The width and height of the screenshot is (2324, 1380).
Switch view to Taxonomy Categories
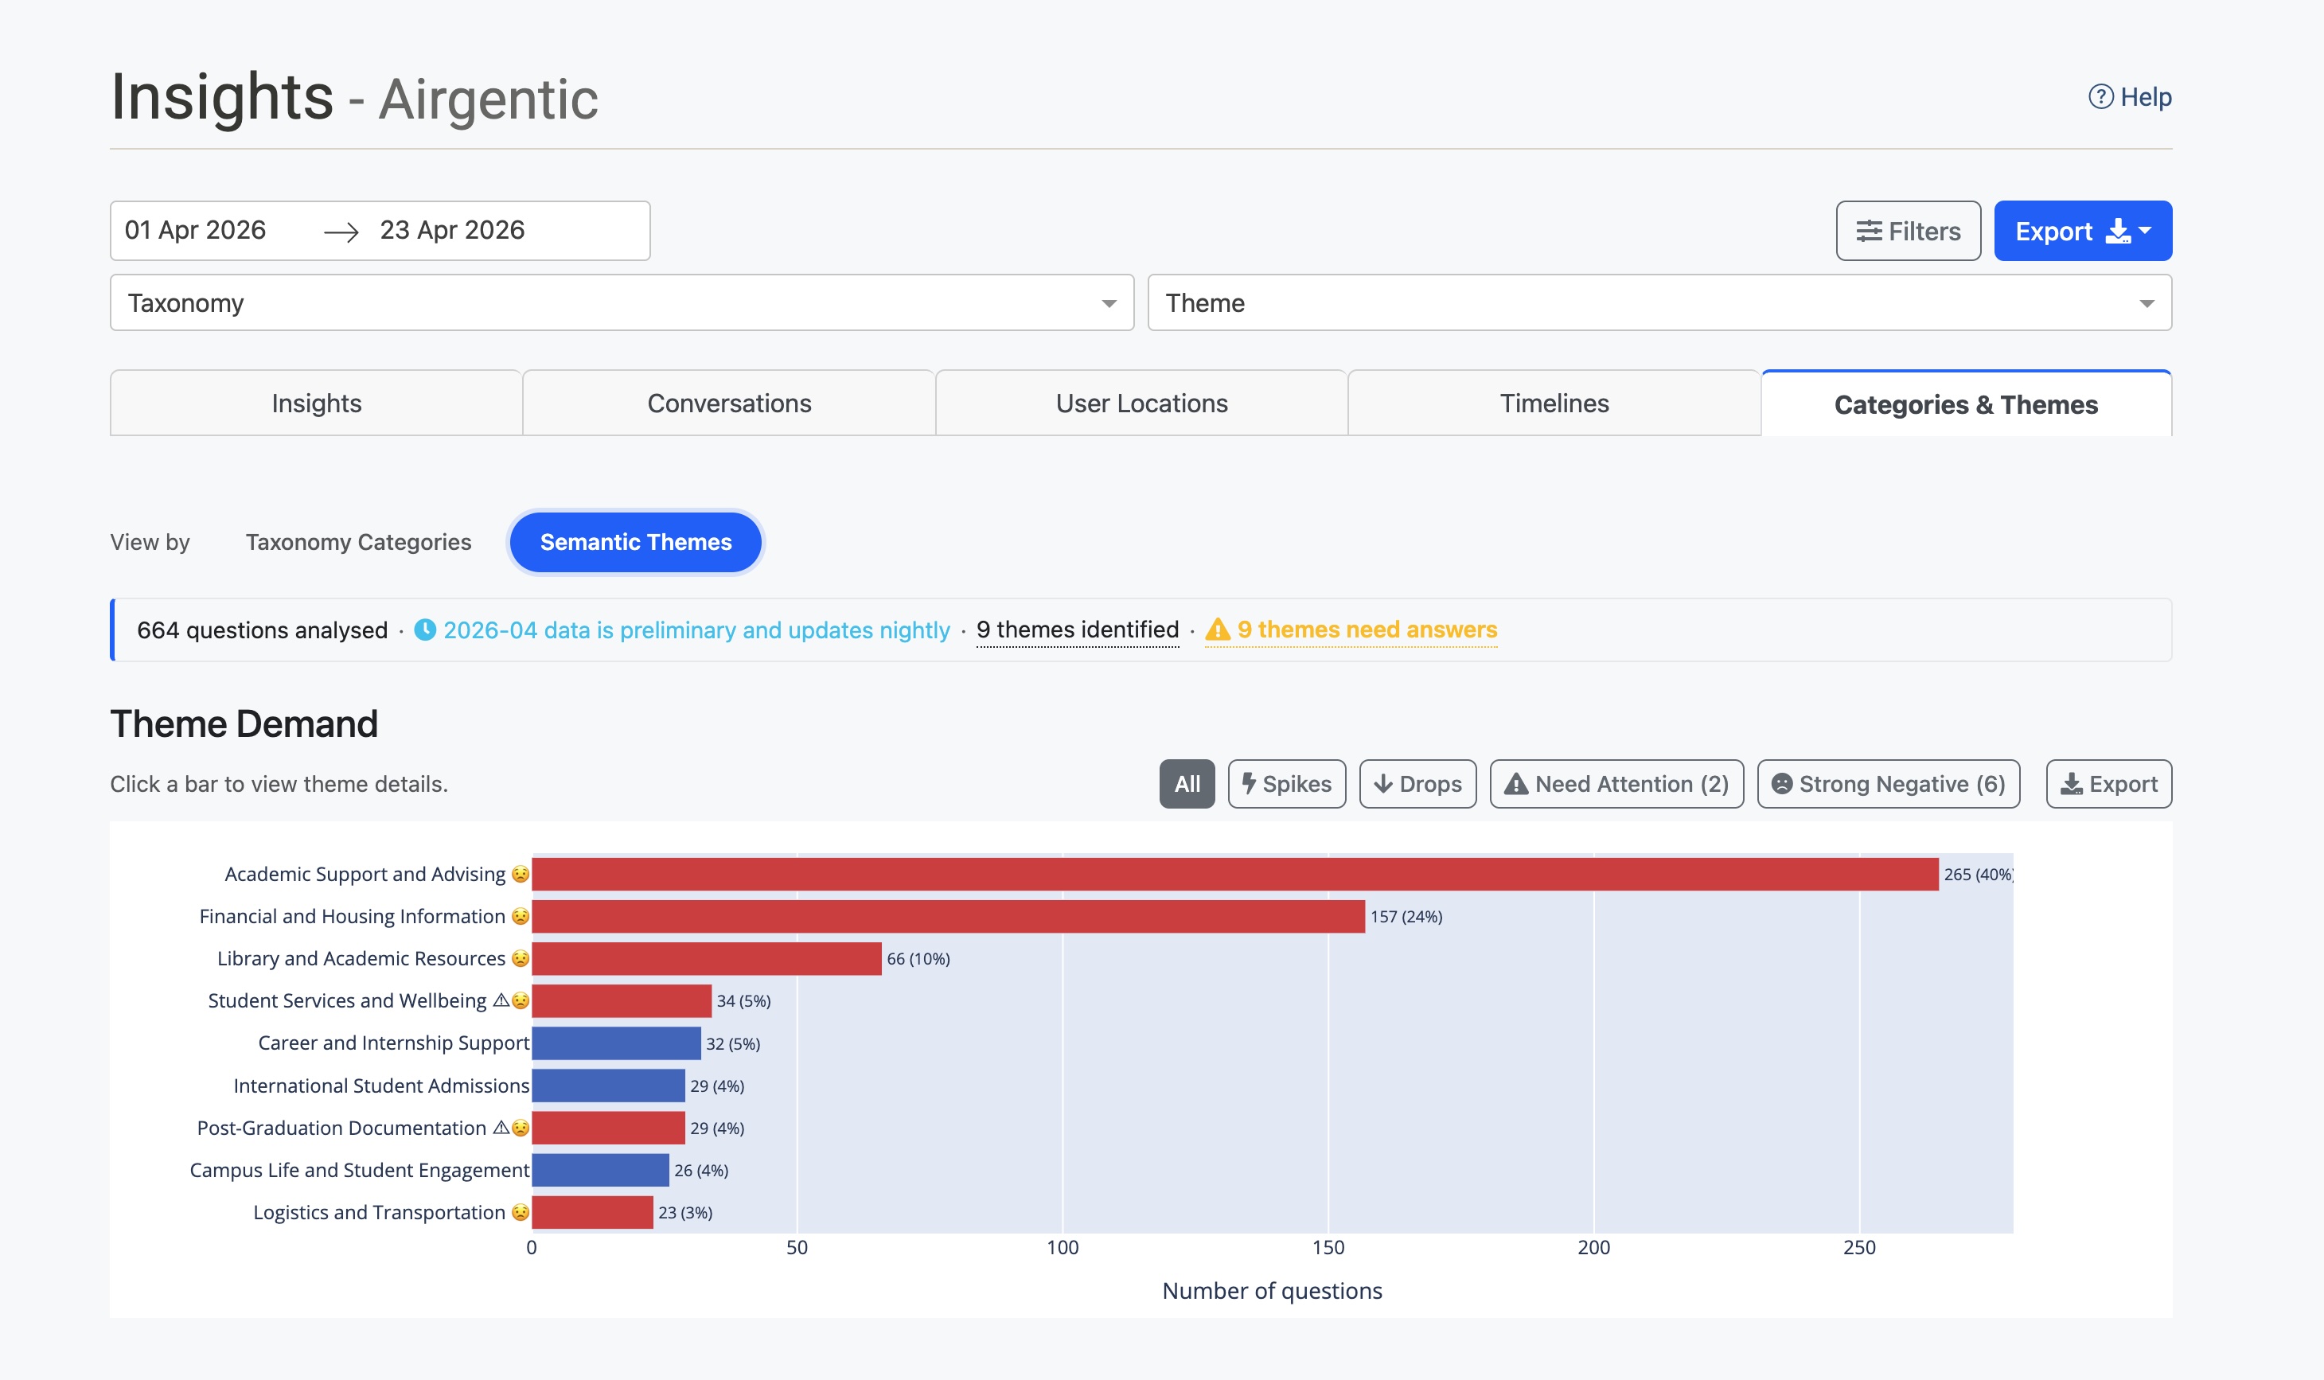coord(358,542)
